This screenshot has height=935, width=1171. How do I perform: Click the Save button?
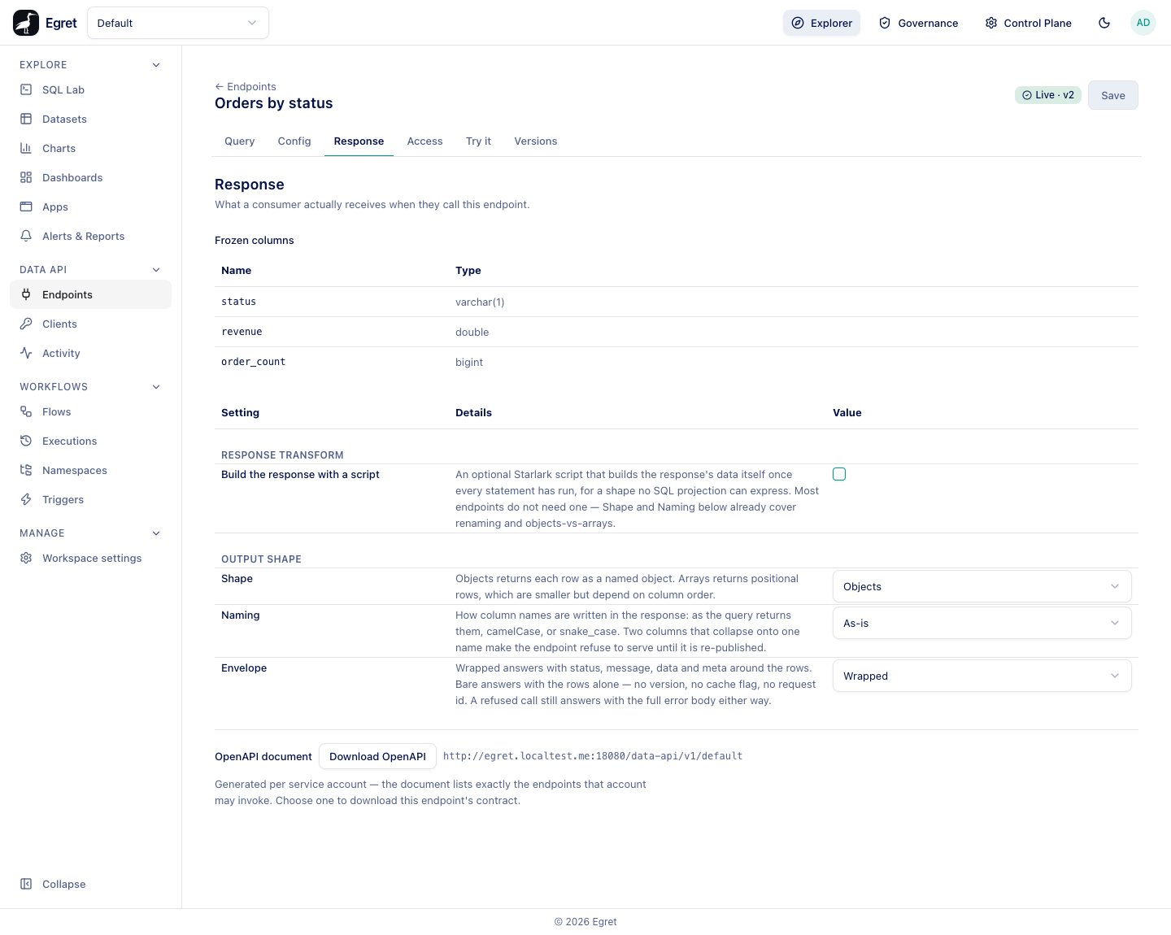(x=1113, y=95)
